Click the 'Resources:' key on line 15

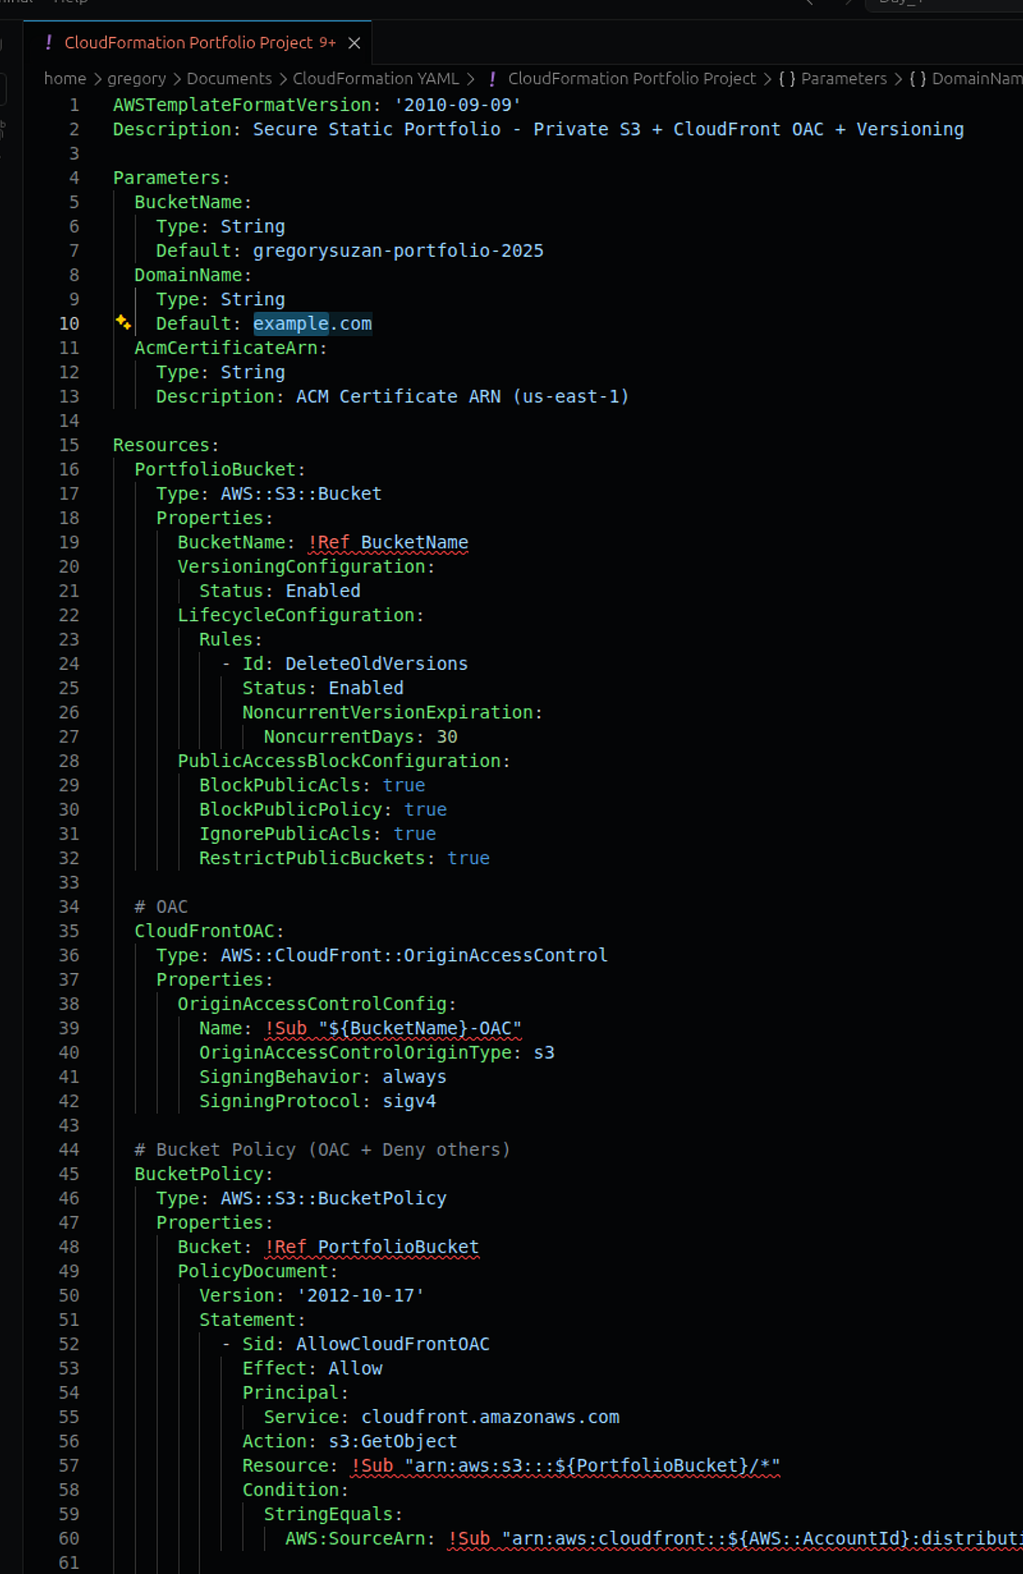166,445
